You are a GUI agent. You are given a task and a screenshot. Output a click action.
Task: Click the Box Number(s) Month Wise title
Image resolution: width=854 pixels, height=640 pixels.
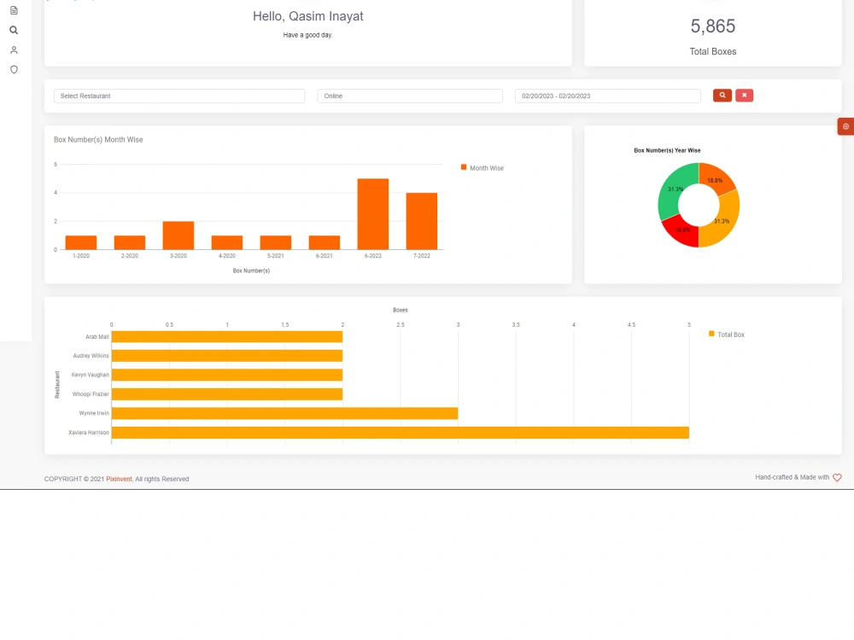click(x=98, y=140)
